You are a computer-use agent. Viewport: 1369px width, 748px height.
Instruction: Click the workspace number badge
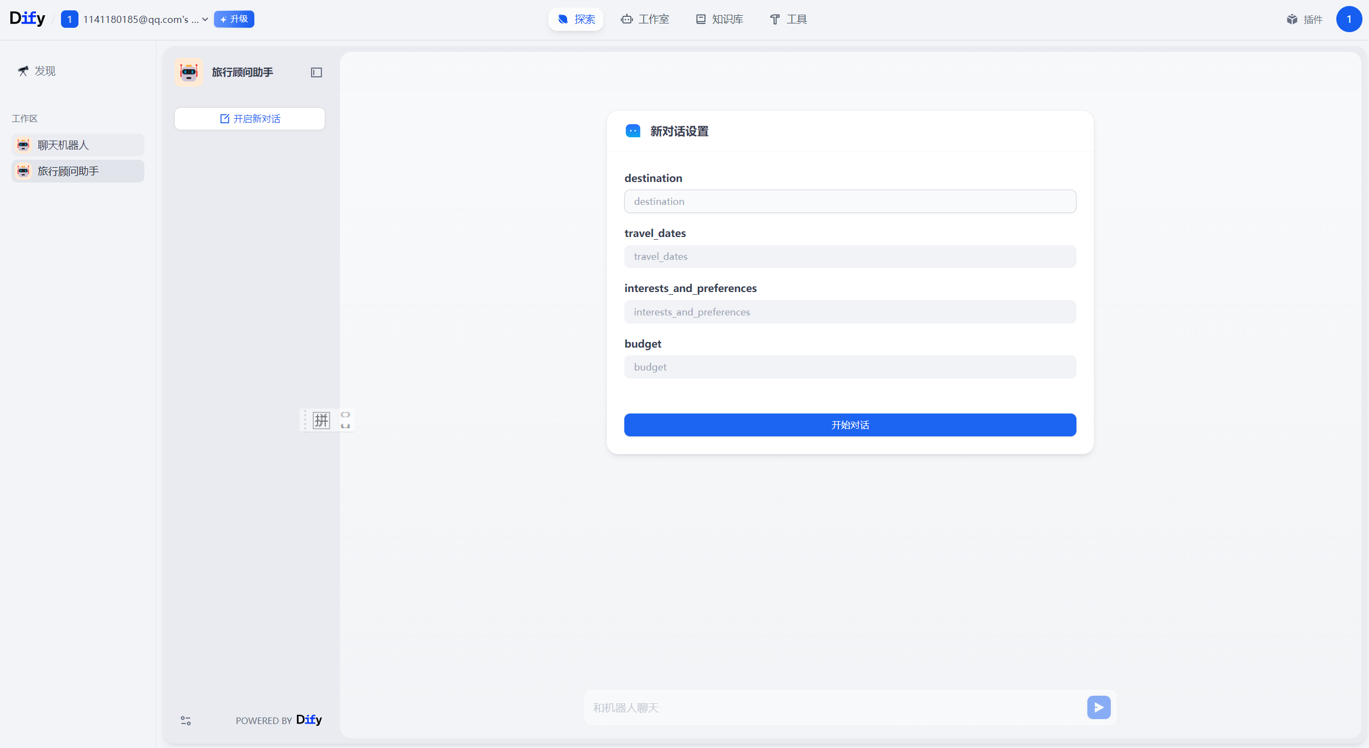pos(69,20)
